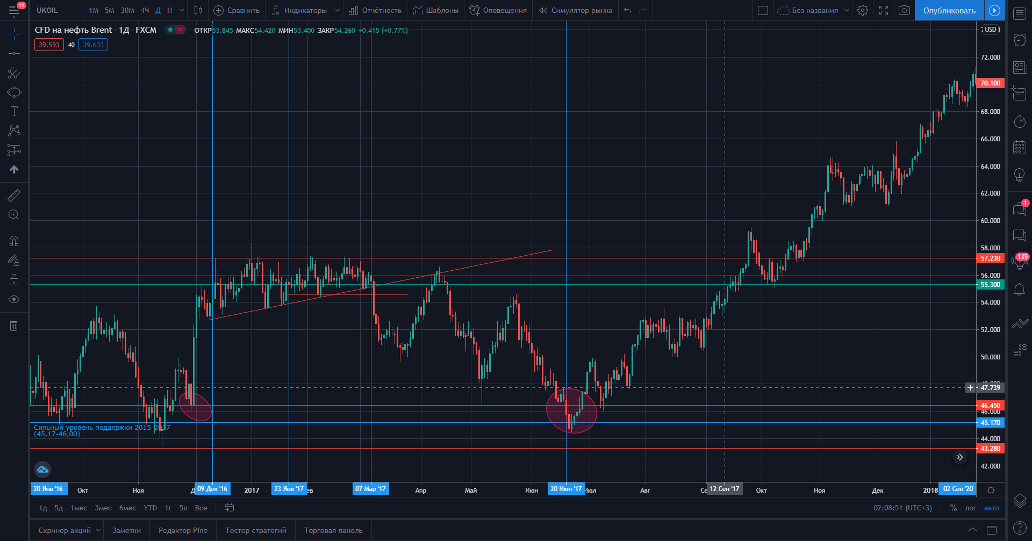Expand the 'Без названия' layout dropdown
The width and height of the screenshot is (1032, 541).
(x=847, y=10)
